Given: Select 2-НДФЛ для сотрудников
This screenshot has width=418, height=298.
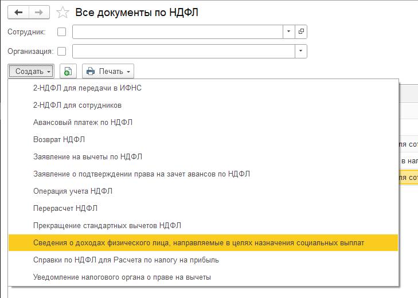Looking at the screenshot, I should click(77, 105).
